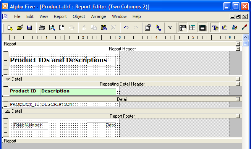This screenshot has width=251, height=149.
Task: Click the vertical scrollbar up arrow
Action: tap(245, 37)
